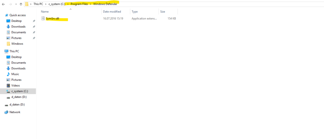Open Music under This PC
324x139 pixels.
pos(15,74)
